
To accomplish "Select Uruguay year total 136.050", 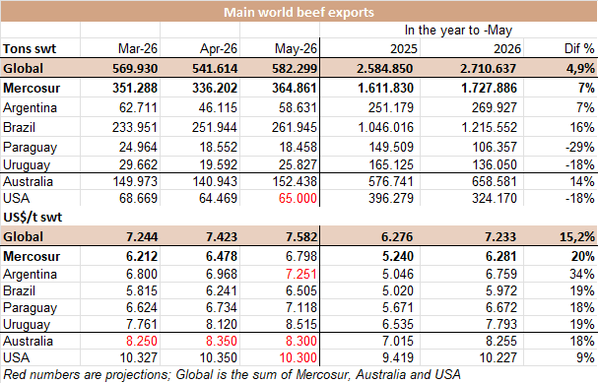I will [495, 164].
